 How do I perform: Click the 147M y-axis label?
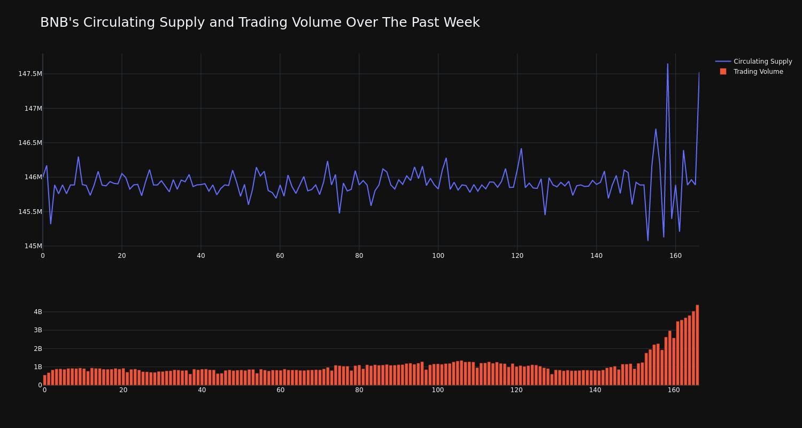click(33, 108)
